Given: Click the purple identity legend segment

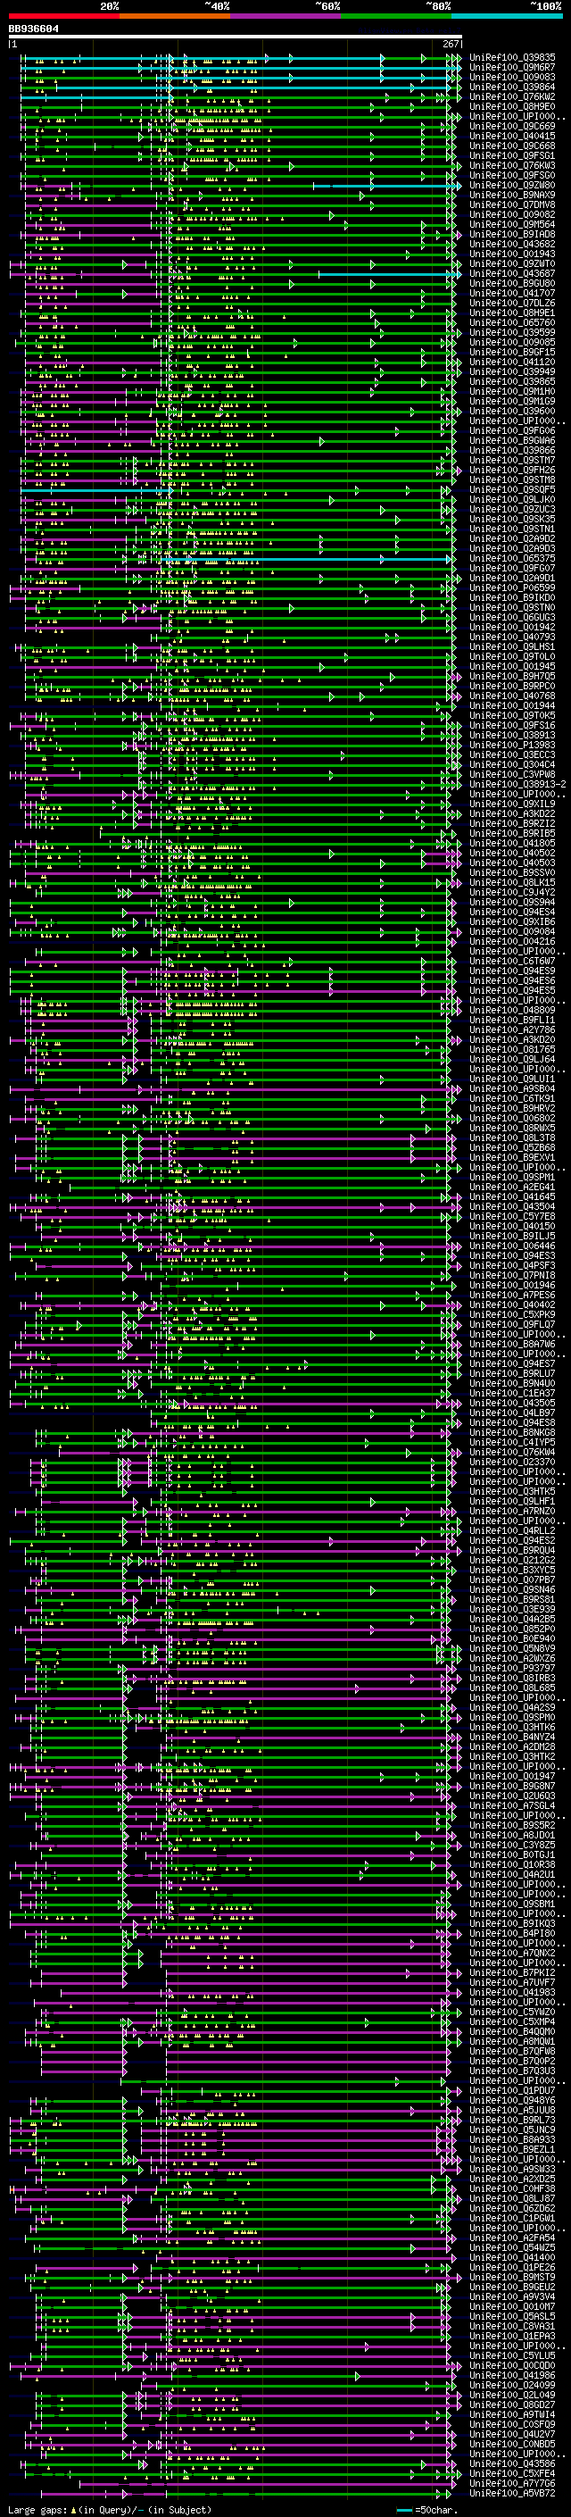Looking at the screenshot, I should pyautogui.click(x=285, y=16).
